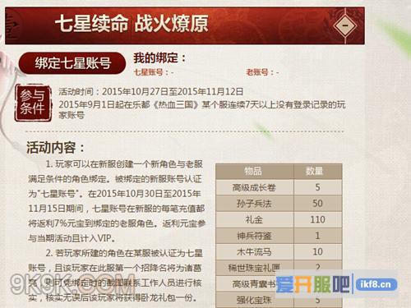Select the 木牛流马 table cell

[255, 252]
